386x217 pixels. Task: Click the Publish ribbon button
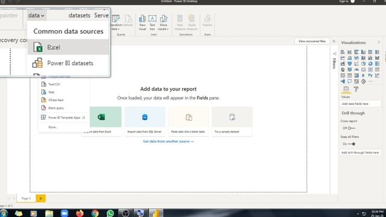pos(207,20)
